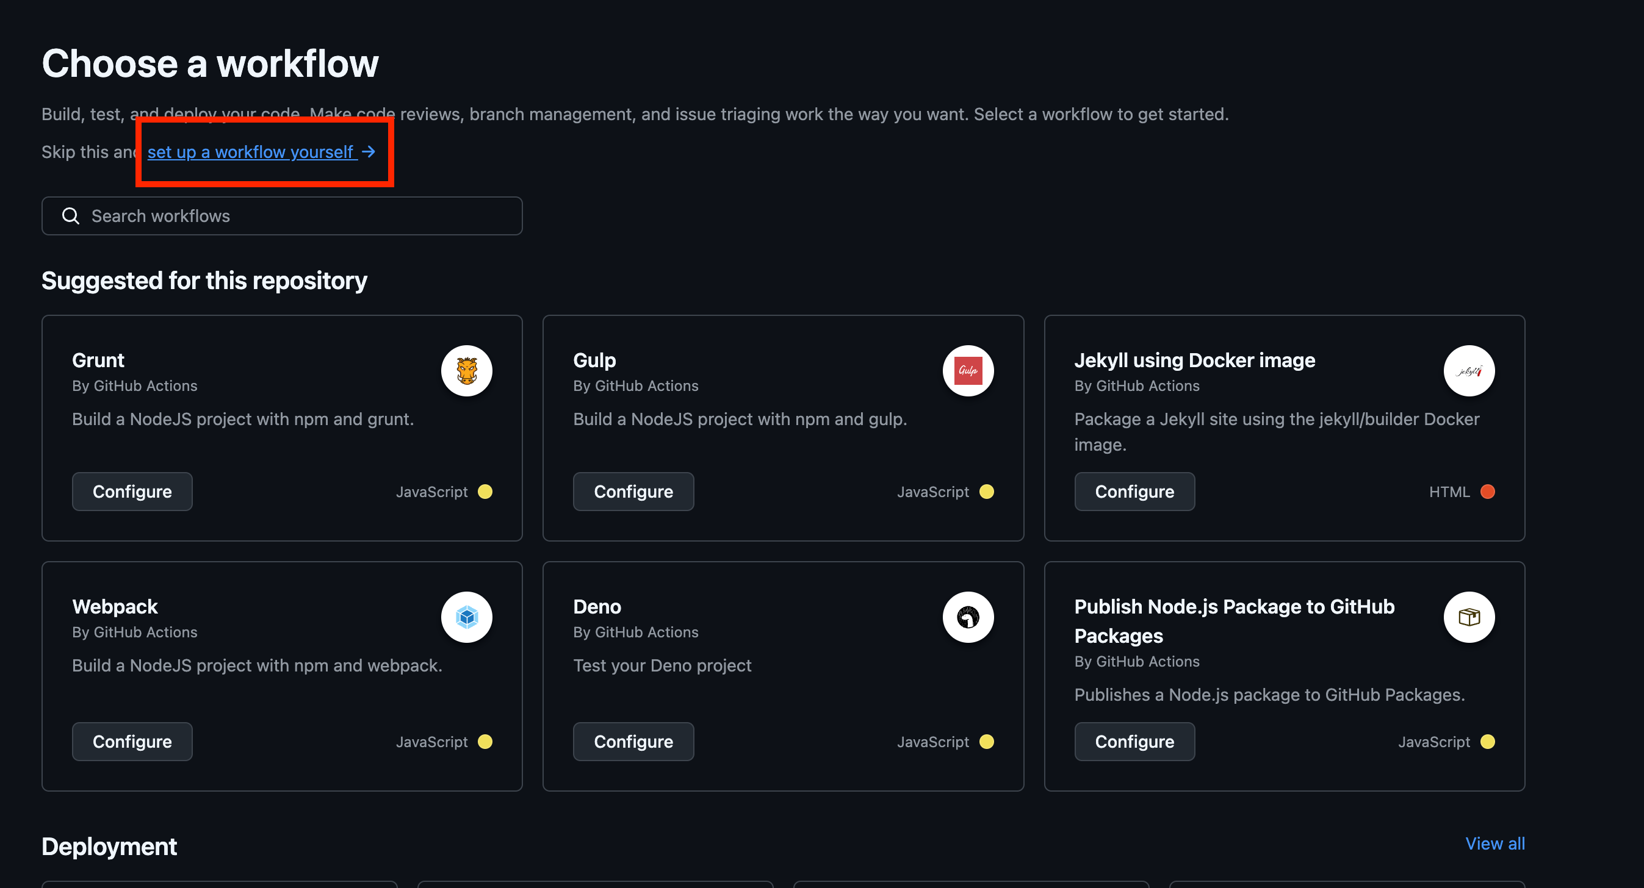The width and height of the screenshot is (1644, 888).
Task: Click the Webpack card title
Action: click(115, 607)
